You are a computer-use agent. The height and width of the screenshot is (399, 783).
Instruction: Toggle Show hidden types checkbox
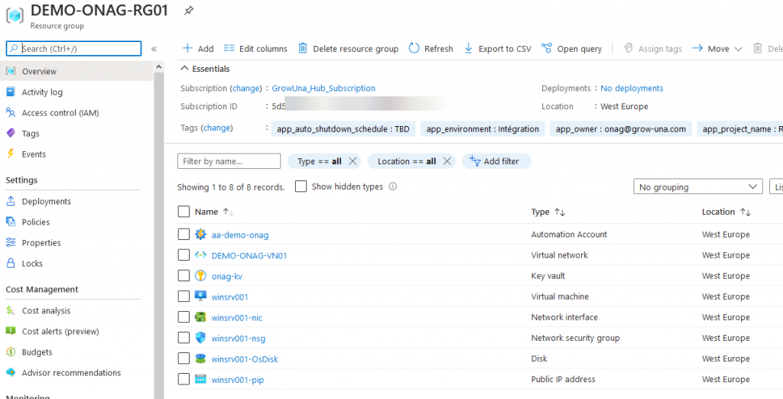[x=301, y=187]
